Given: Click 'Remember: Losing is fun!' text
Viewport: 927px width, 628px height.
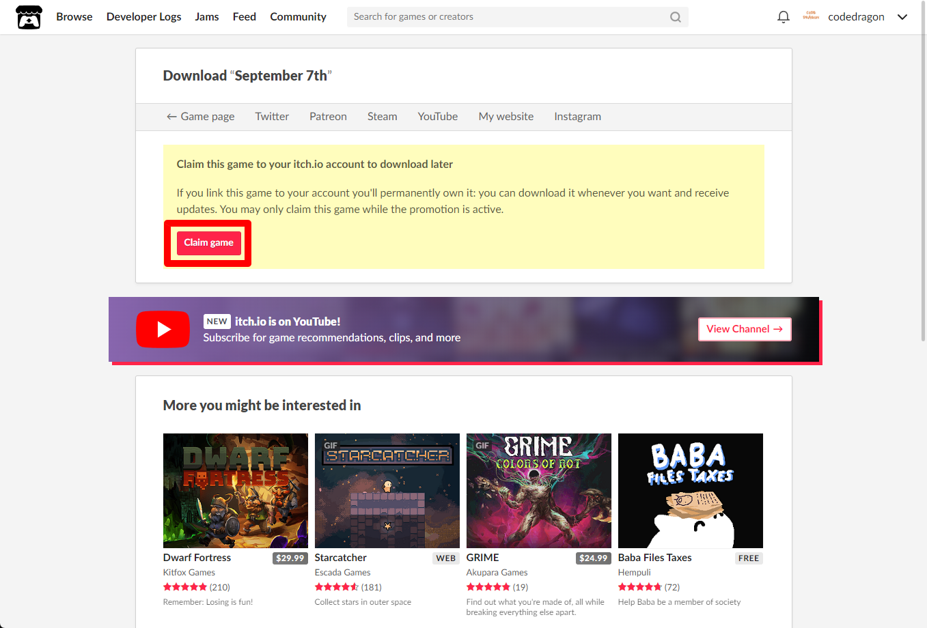Looking at the screenshot, I should tap(208, 602).
